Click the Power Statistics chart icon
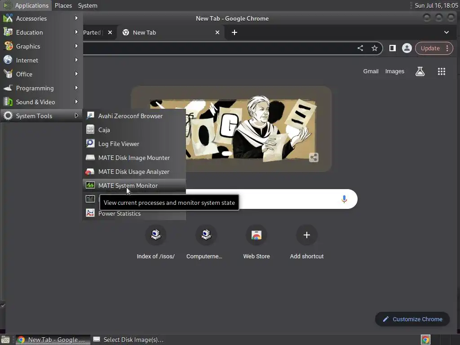This screenshot has height=345, width=460. [90, 212]
